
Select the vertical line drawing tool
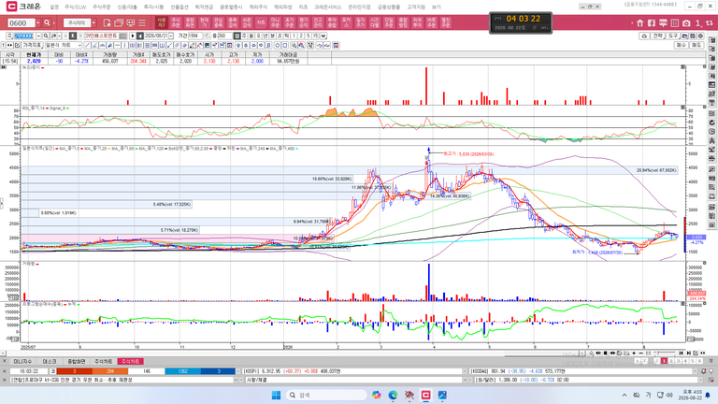(x=124, y=45)
